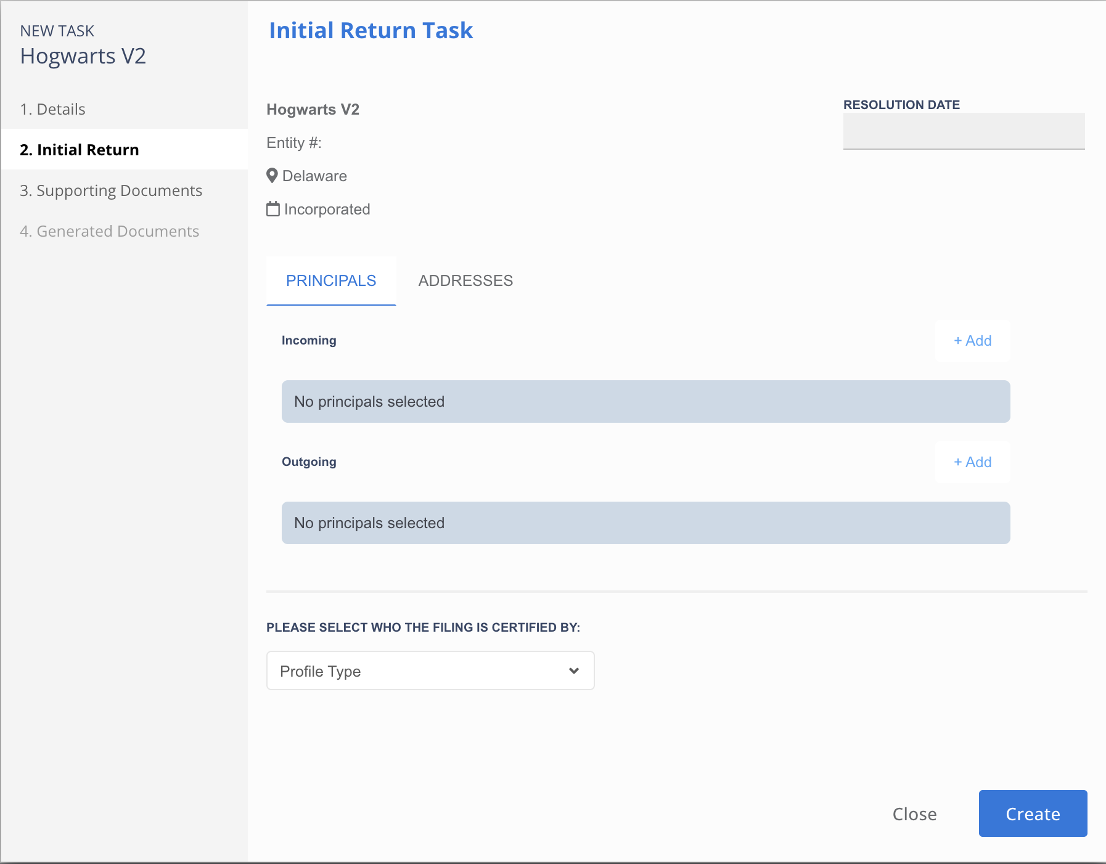Click the 'Delaware' jurisdiction text
Viewport: 1106px width, 864px height.
click(x=314, y=176)
